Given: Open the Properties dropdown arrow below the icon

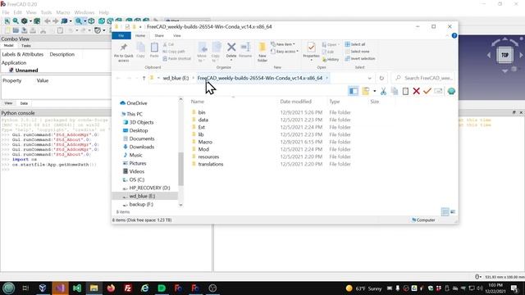Looking at the screenshot, I should tap(311, 60).
